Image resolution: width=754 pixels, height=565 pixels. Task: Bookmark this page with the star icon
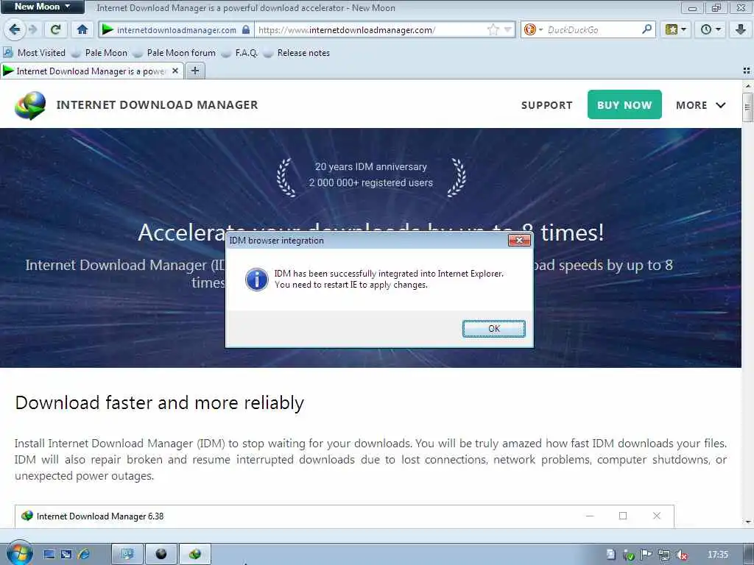(x=493, y=29)
